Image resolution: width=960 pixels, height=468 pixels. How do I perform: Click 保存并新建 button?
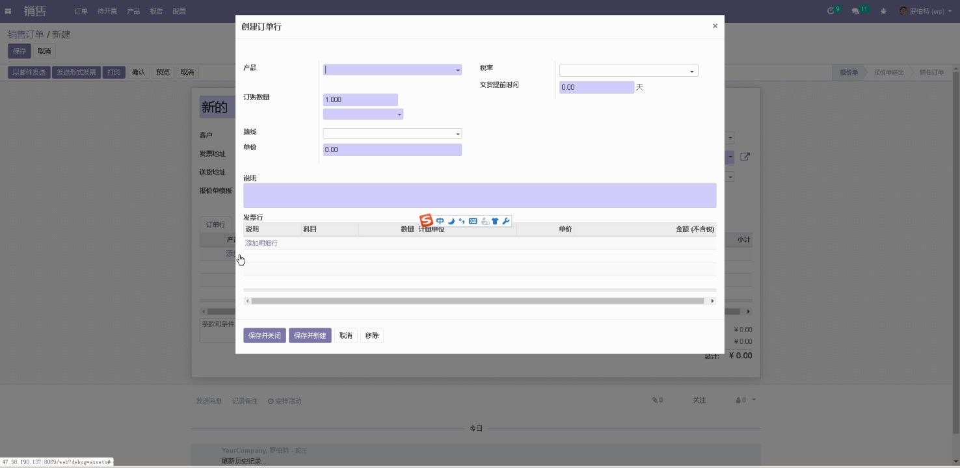point(310,335)
